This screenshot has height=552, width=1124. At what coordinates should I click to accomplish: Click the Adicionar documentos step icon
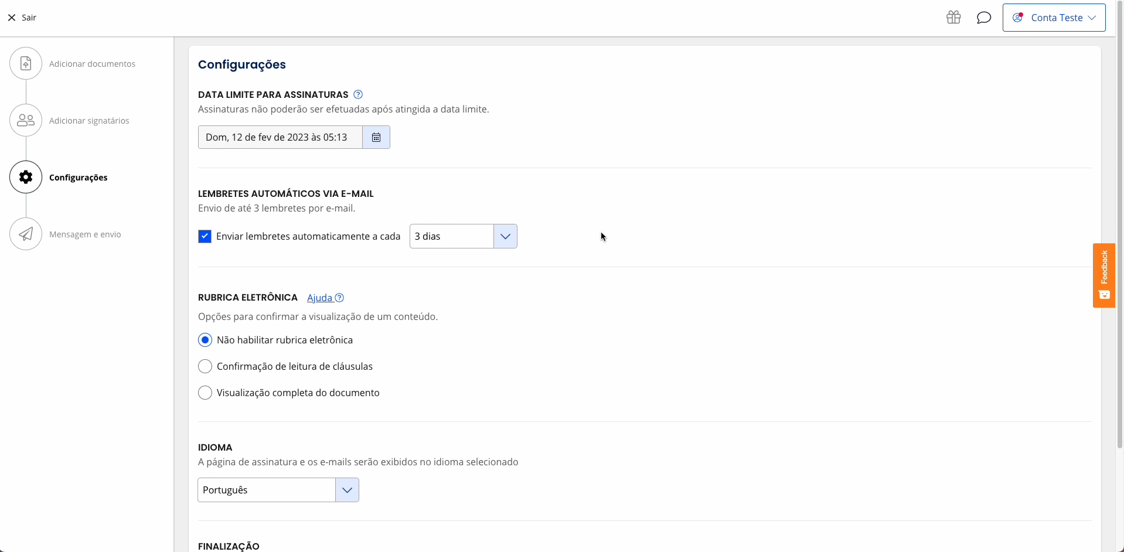click(26, 63)
